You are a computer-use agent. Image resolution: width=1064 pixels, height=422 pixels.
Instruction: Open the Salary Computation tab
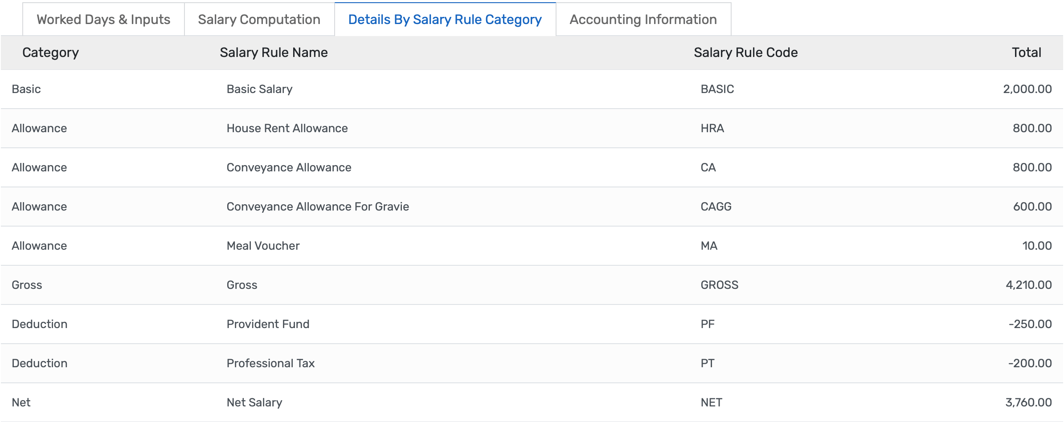(x=259, y=19)
